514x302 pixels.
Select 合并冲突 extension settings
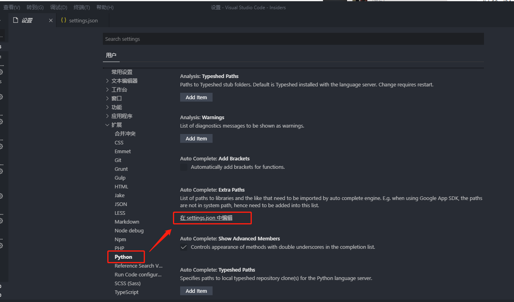(125, 134)
